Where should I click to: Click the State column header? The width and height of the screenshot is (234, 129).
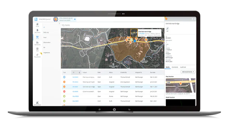tap(99, 72)
